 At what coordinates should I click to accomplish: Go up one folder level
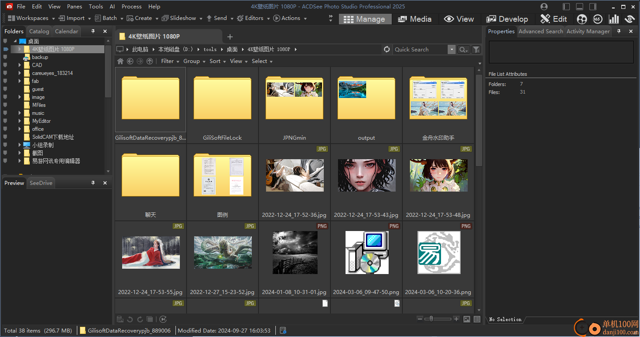150,61
